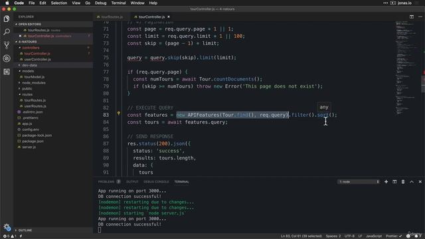Open the notifications bell in status bar
This screenshot has height=239, width=425.
pos(416,236)
